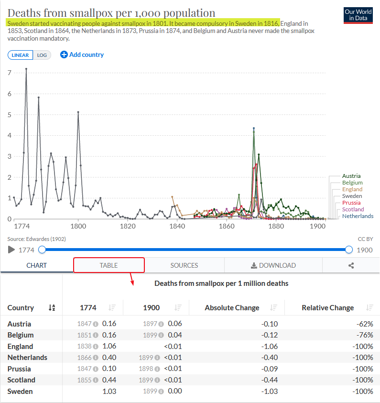Screen dimensions: 380x403
Task: Click Sweden's 1.03 value cell
Action: click(109, 391)
